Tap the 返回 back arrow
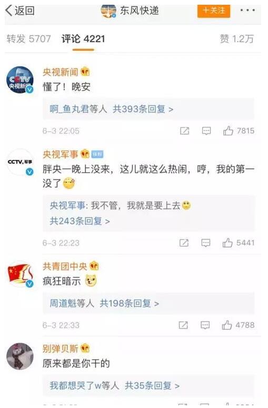 tap(19, 11)
